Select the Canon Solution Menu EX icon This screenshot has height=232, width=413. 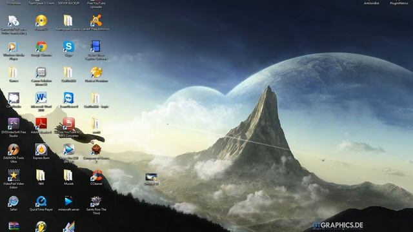pyautogui.click(x=41, y=72)
